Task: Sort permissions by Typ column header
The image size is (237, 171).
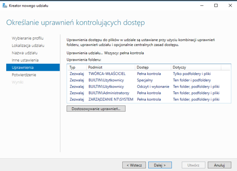Action: coord(72,67)
